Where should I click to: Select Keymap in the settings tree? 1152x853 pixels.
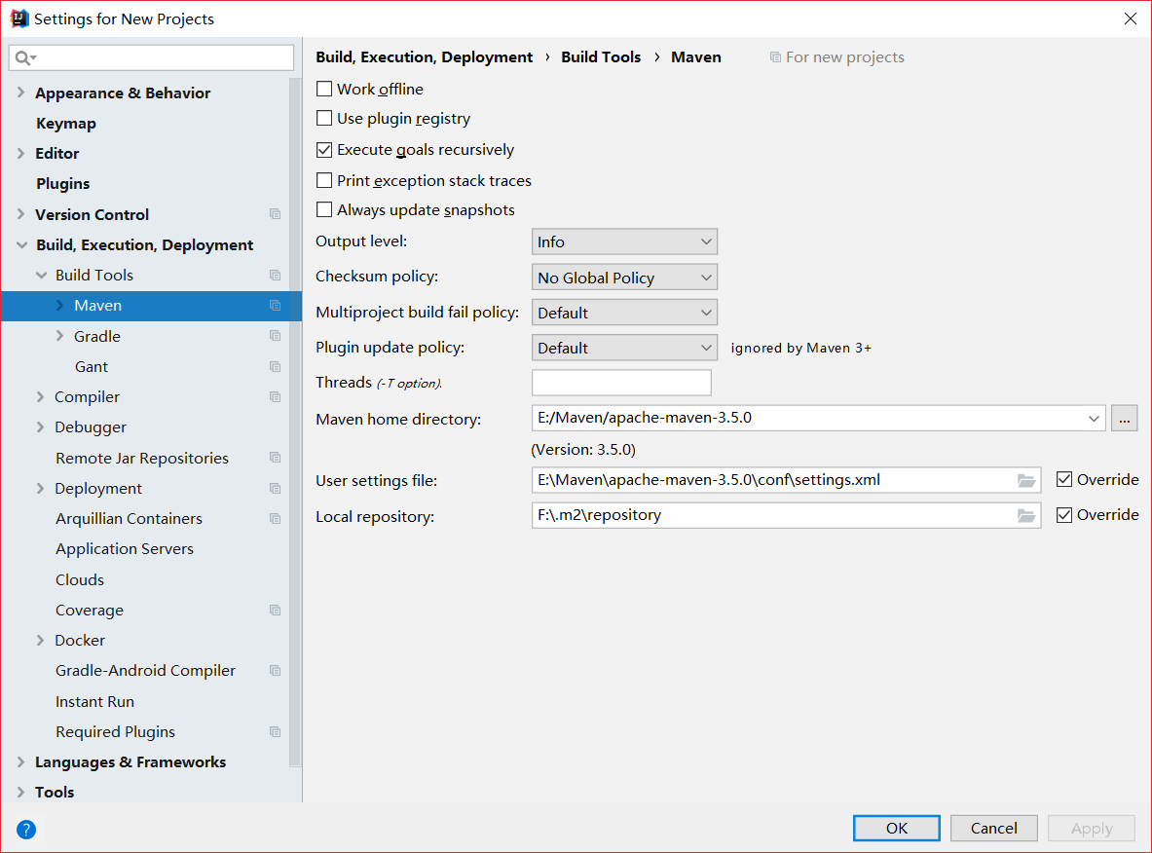(x=66, y=124)
